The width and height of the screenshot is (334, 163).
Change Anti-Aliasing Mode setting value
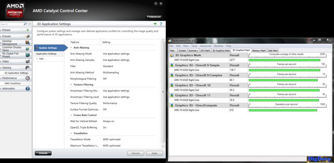(116, 54)
